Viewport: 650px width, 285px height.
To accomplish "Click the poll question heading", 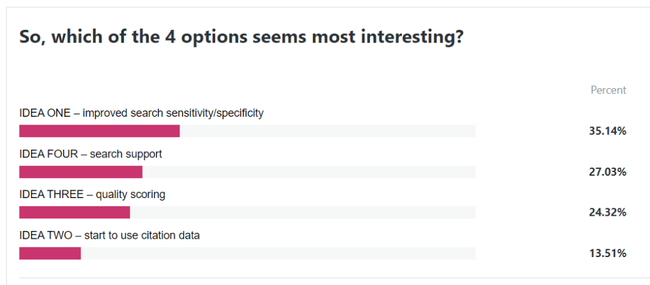I will (x=241, y=37).
